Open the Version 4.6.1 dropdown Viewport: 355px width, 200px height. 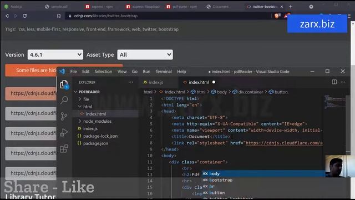(55, 54)
